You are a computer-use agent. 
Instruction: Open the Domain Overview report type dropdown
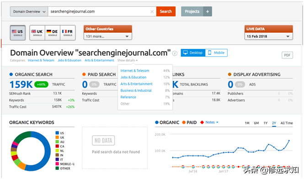29,11
